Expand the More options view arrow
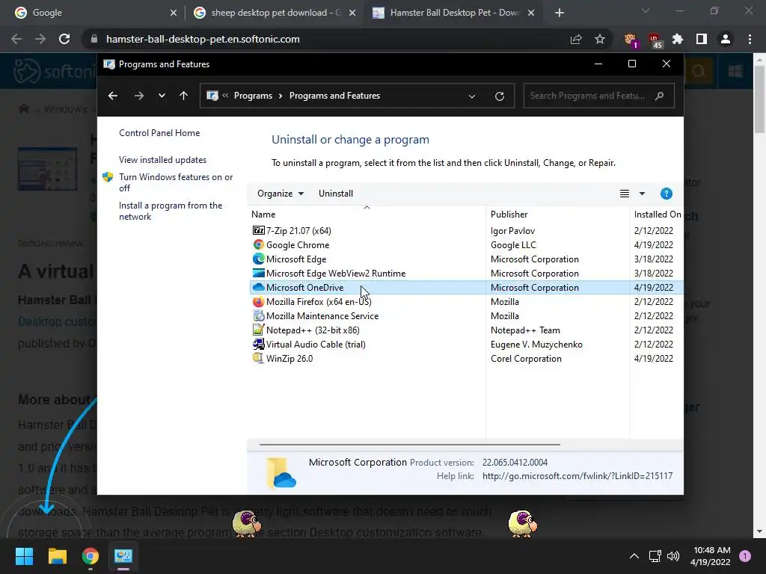 (x=642, y=194)
